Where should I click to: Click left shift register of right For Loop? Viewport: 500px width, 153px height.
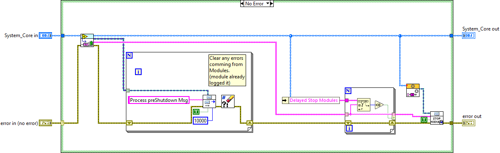pyautogui.click(x=348, y=123)
